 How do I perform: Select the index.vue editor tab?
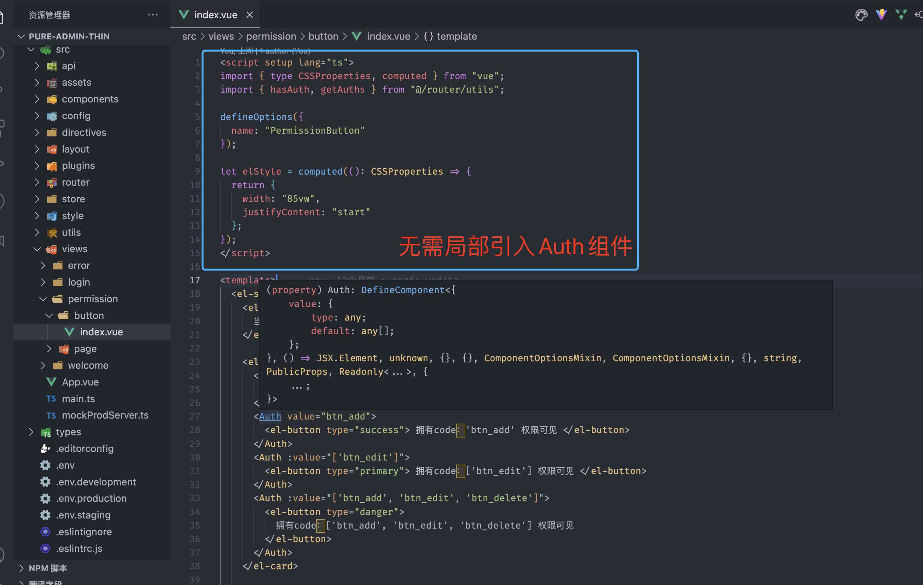(x=215, y=15)
